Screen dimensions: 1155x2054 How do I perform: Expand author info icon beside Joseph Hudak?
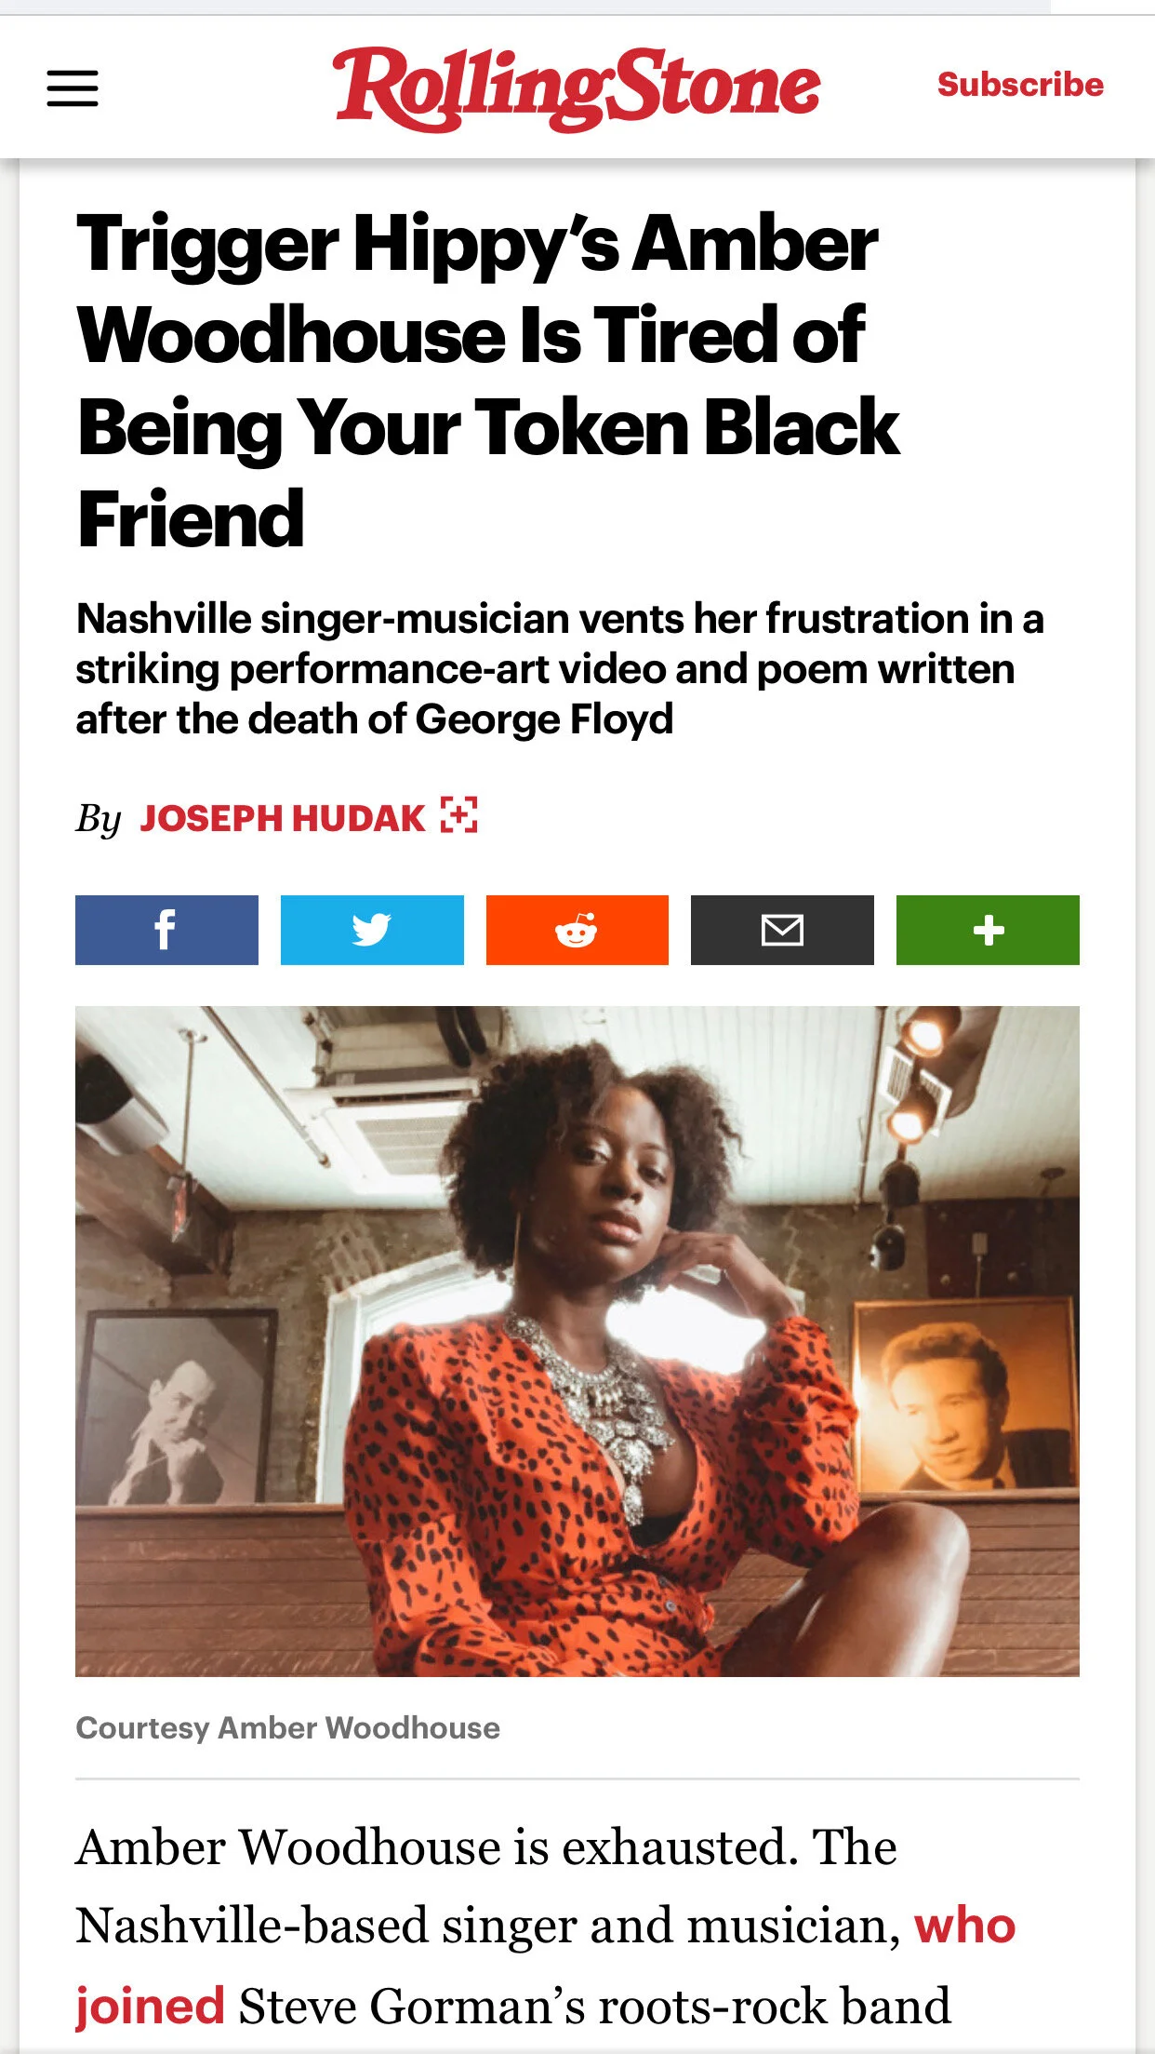(x=459, y=815)
